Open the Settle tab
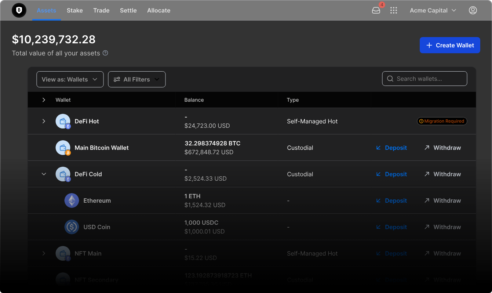Image resolution: width=492 pixels, height=293 pixels. (x=128, y=10)
